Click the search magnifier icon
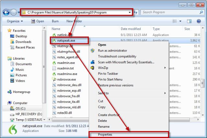The height and width of the screenshot is (138, 207). point(201,12)
